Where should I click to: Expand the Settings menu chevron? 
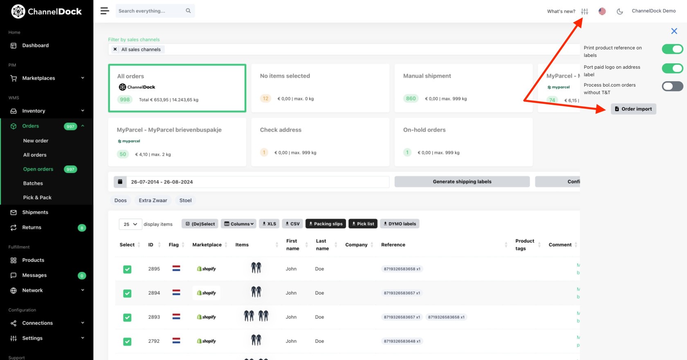83,338
